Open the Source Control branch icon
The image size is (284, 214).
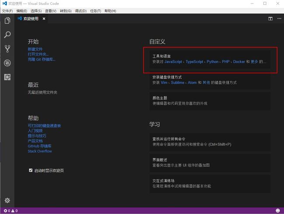(x=7, y=49)
